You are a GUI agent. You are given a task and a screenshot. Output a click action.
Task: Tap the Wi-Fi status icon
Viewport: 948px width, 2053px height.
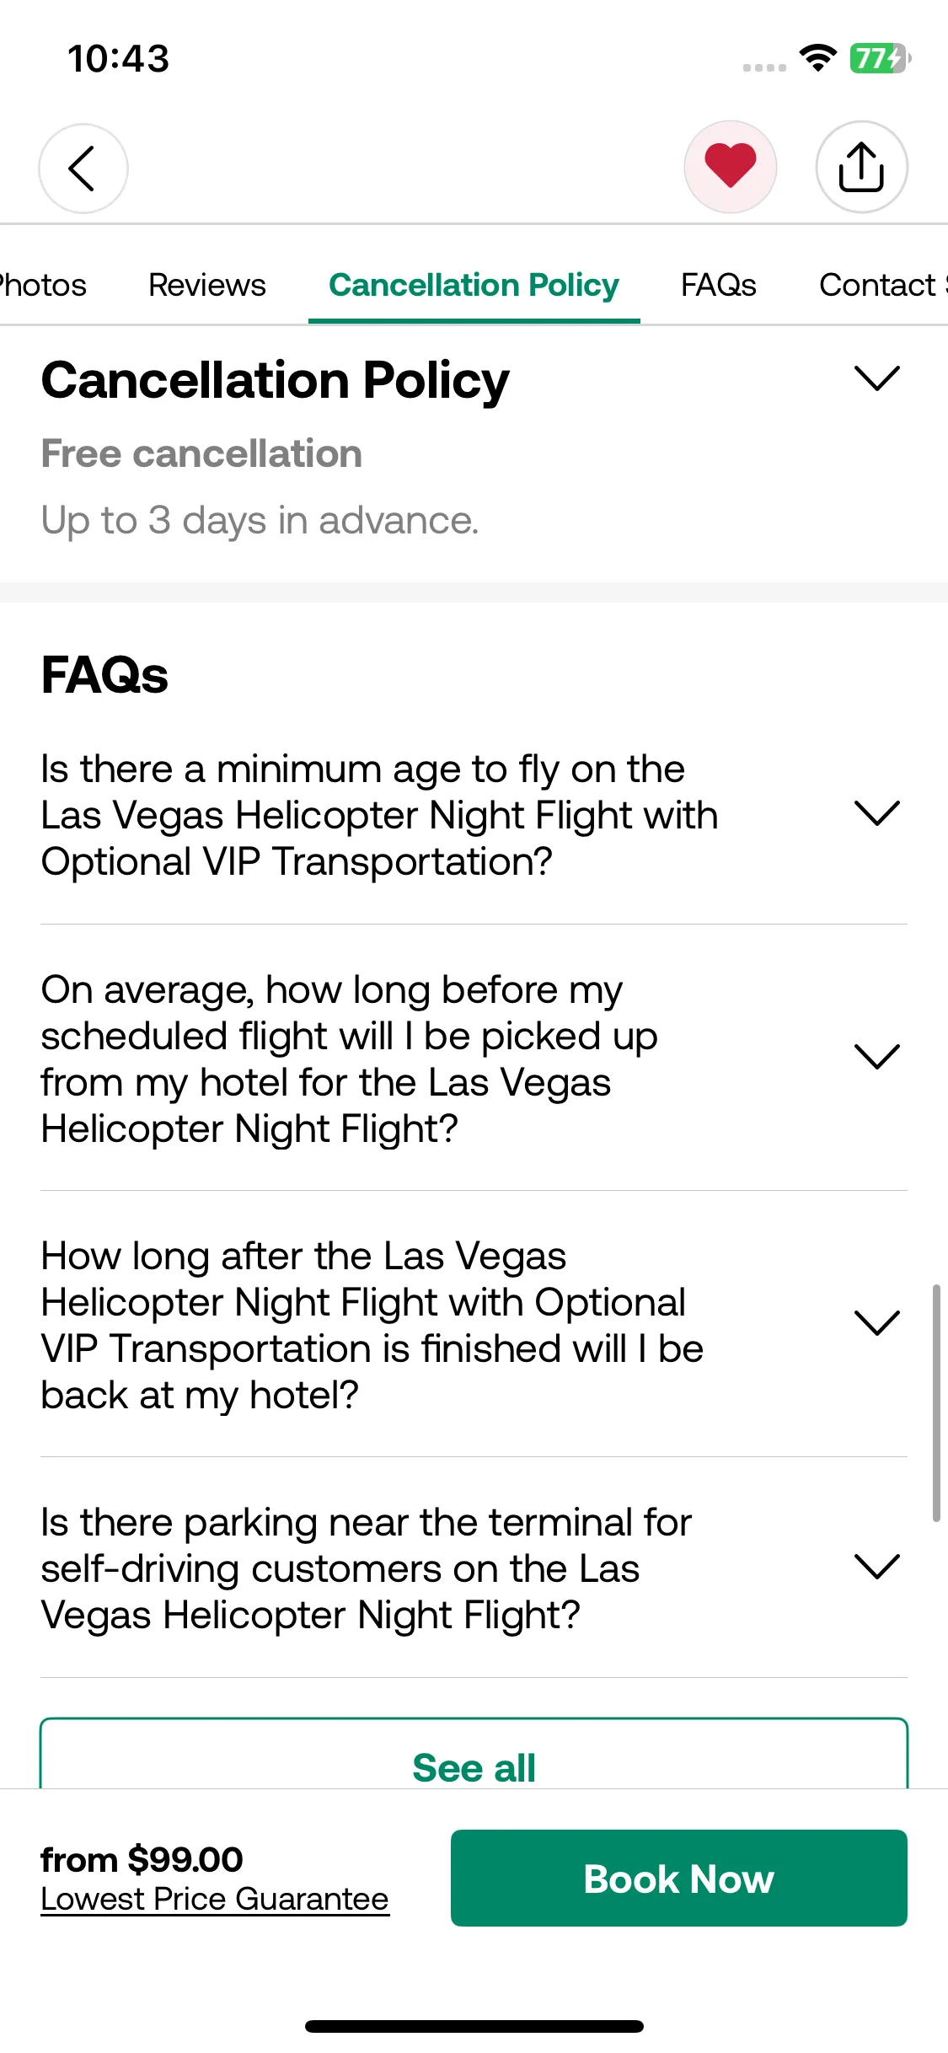[x=817, y=58]
